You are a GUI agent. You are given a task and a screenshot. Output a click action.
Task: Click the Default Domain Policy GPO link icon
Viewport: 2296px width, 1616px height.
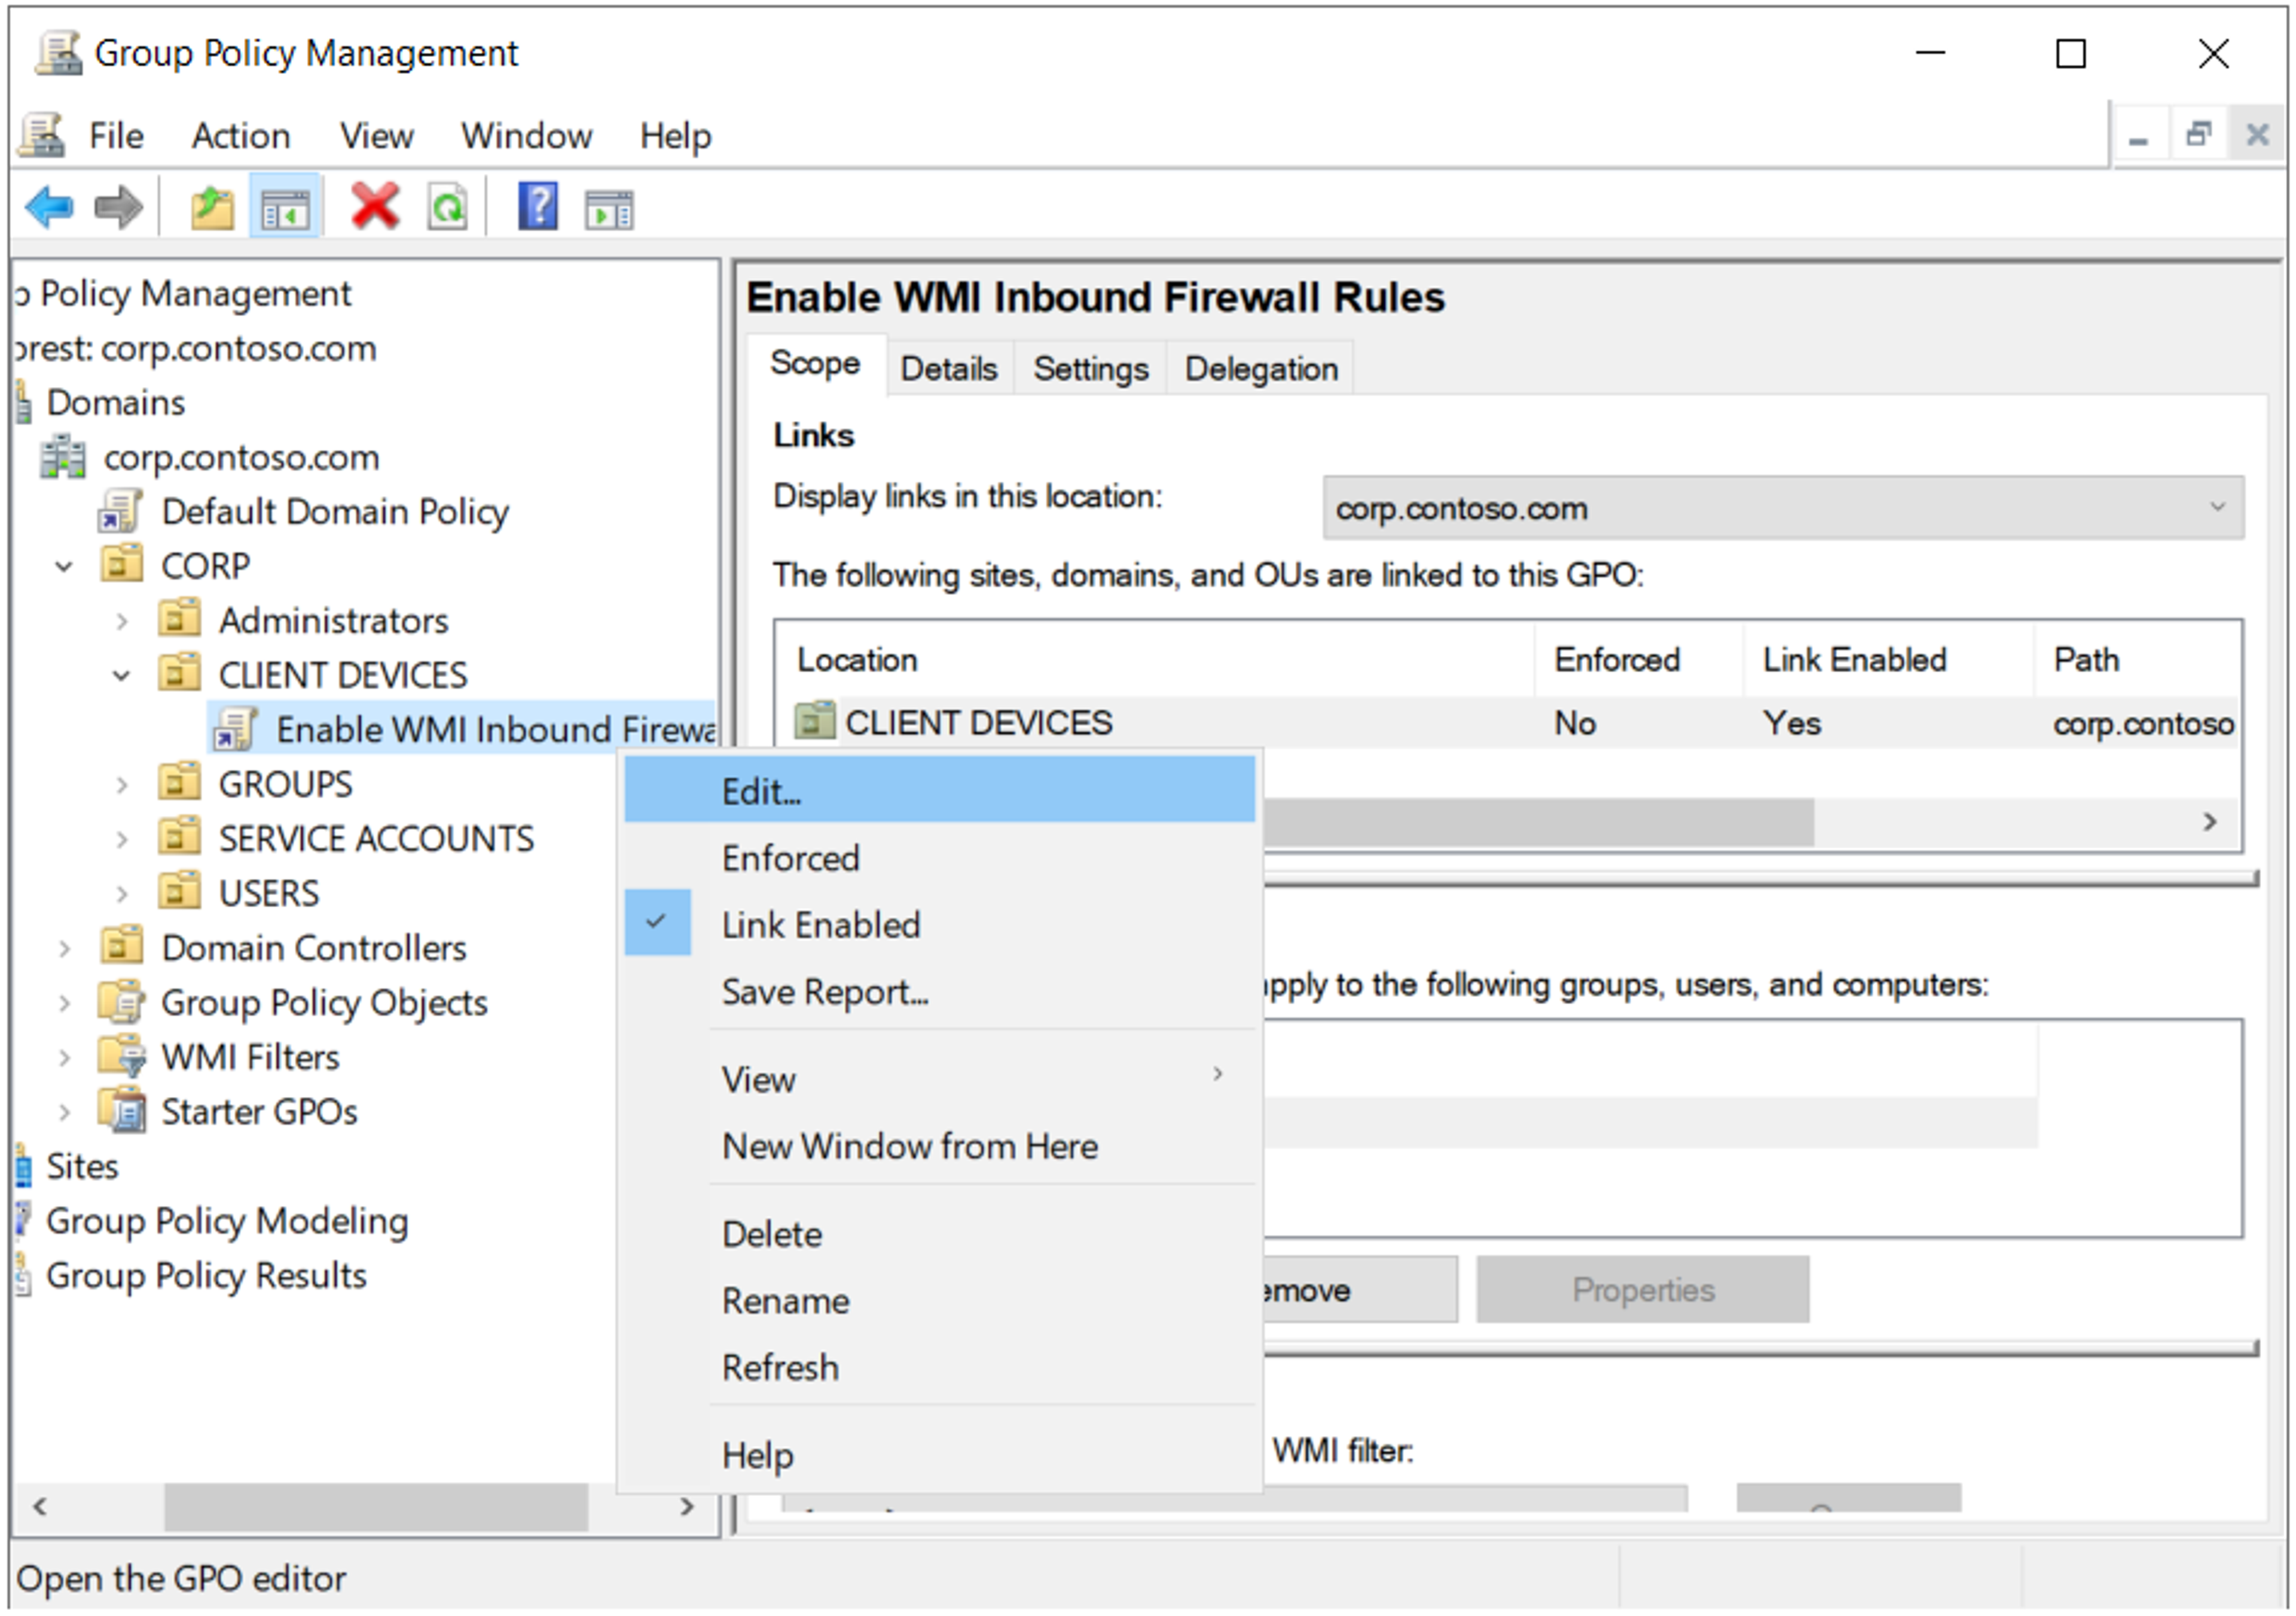[120, 512]
